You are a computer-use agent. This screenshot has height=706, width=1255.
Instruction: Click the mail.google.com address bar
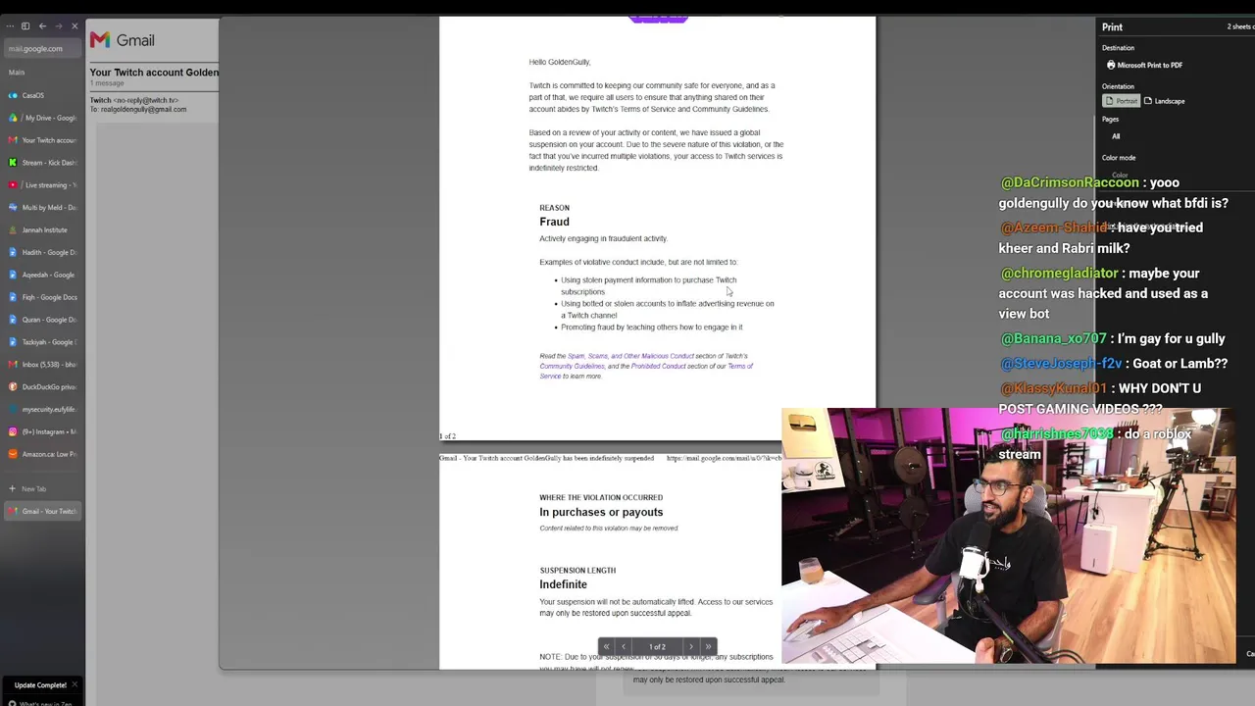pos(42,48)
